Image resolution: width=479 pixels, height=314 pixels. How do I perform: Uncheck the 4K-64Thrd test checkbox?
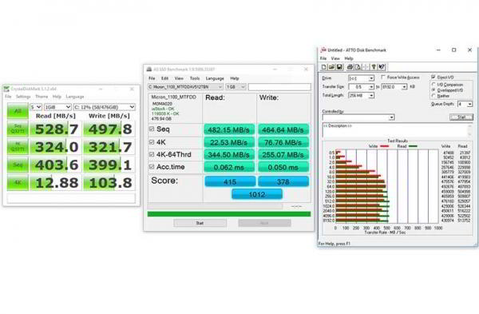point(152,154)
